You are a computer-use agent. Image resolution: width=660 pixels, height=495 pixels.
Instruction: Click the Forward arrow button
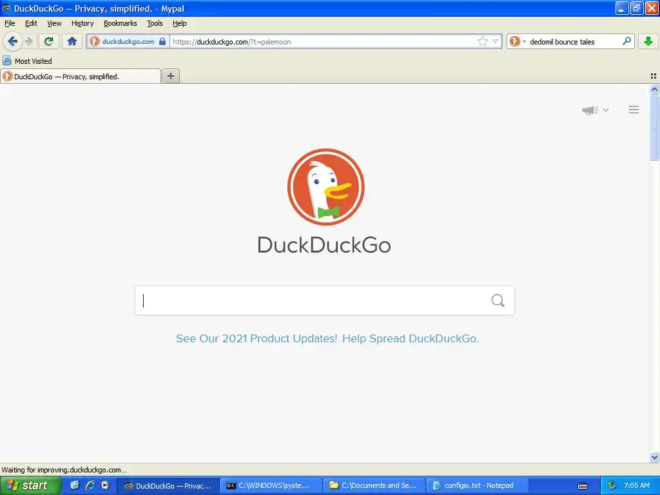click(28, 41)
